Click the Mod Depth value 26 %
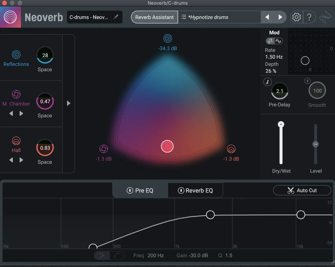This screenshot has height=267, width=335. pos(271,71)
